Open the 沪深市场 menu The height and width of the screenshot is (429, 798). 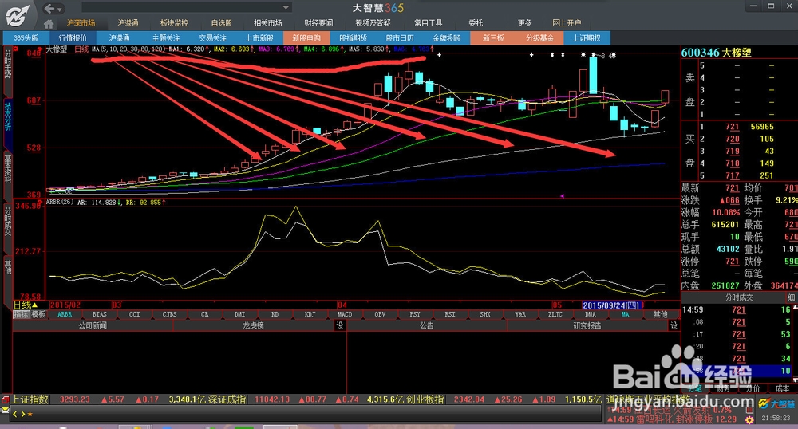point(81,23)
